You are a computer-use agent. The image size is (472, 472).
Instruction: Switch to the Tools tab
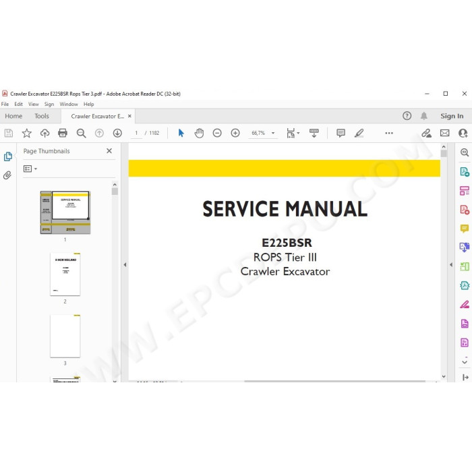tap(42, 116)
